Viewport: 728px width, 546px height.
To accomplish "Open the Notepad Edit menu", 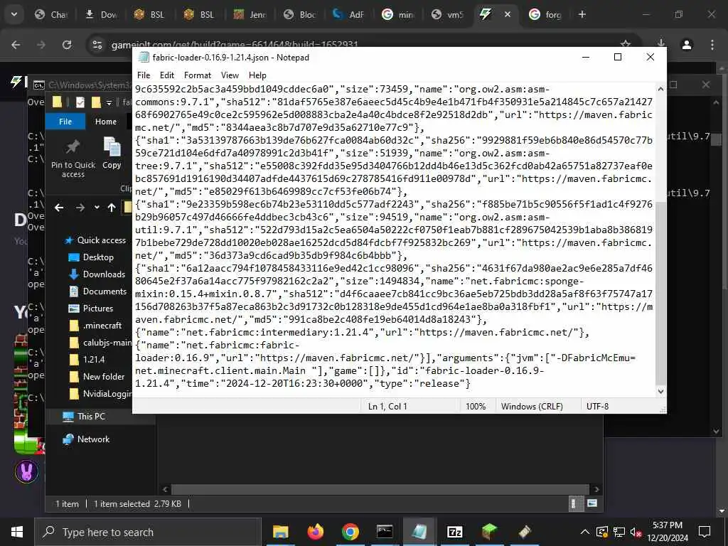I will [166, 75].
